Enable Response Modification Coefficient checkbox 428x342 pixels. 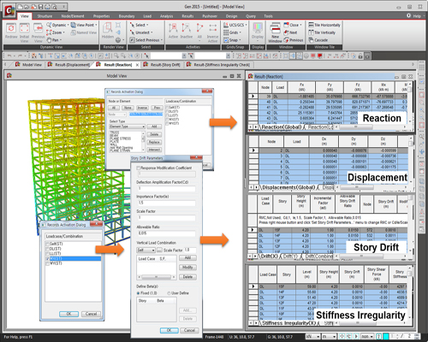[139, 168]
